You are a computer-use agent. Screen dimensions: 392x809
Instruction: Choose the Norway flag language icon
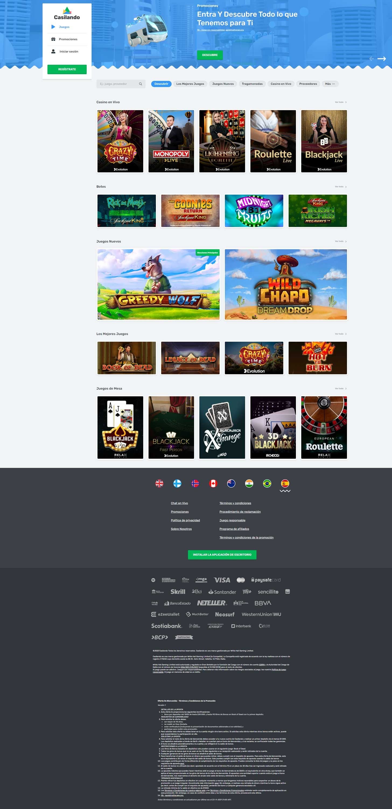[195, 483]
